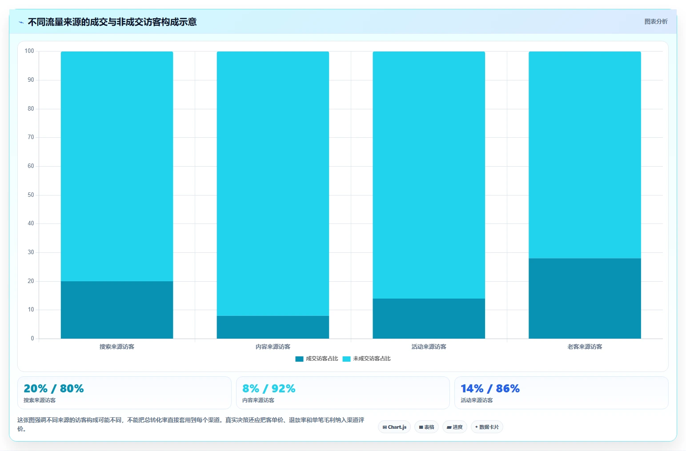Click the 活动来源访客 x-axis label
This screenshot has width=686, height=451.
click(429, 347)
